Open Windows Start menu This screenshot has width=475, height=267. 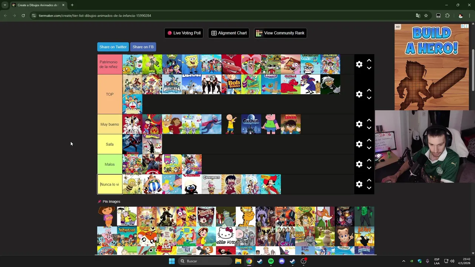171,261
